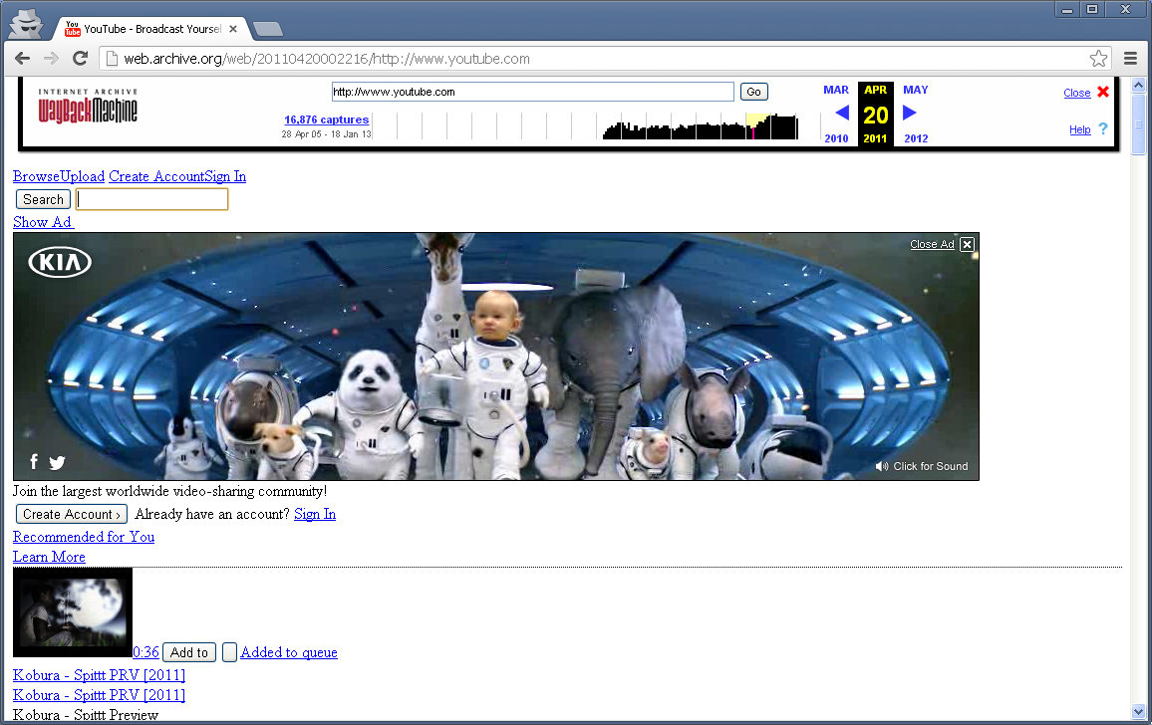Click the top Sign In link

[225, 176]
